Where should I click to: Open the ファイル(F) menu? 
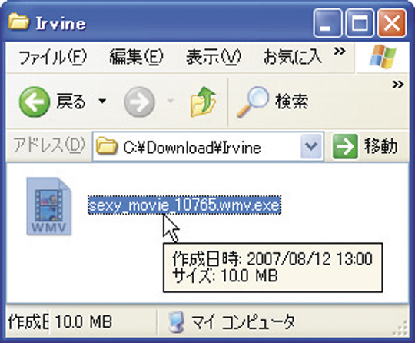click(53, 57)
